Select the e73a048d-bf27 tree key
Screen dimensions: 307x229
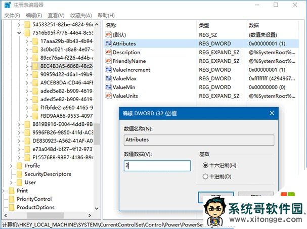pyautogui.click(x=63, y=149)
